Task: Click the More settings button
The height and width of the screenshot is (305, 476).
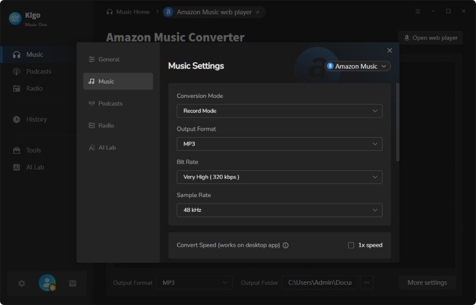Action: click(x=427, y=283)
